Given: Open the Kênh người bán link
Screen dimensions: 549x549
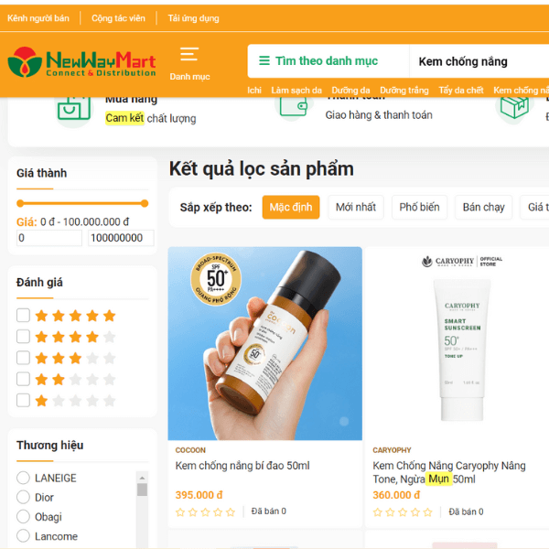Looking at the screenshot, I should [x=38, y=18].
